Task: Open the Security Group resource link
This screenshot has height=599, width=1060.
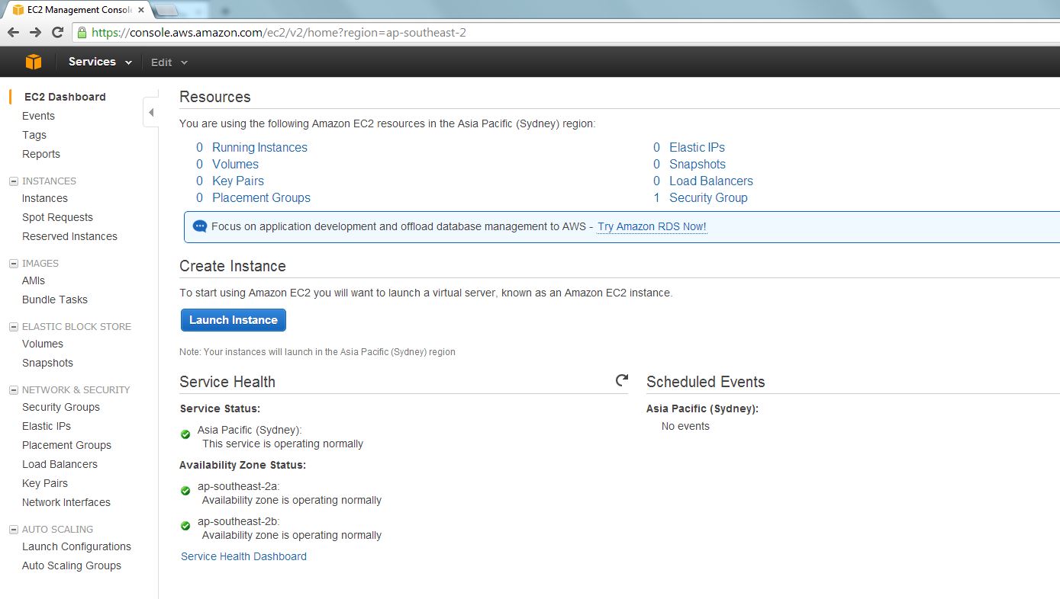Action: [708, 197]
